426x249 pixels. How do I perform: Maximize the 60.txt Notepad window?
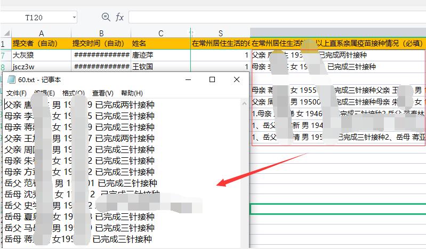pos(212,79)
